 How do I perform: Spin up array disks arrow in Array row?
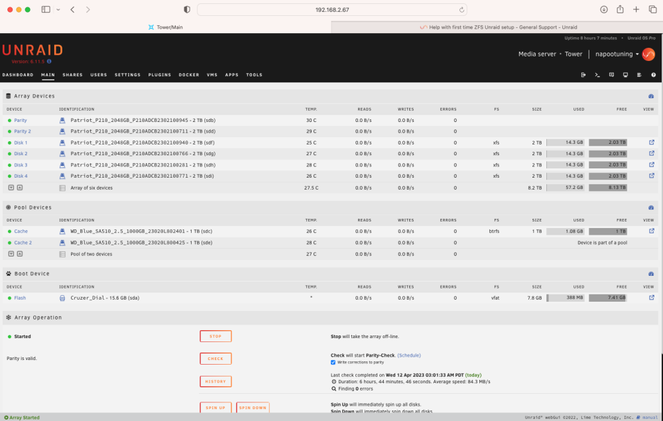19,188
